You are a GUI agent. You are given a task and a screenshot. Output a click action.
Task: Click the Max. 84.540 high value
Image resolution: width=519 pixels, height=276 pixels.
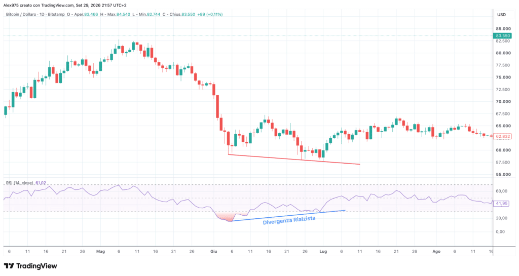coord(119,15)
